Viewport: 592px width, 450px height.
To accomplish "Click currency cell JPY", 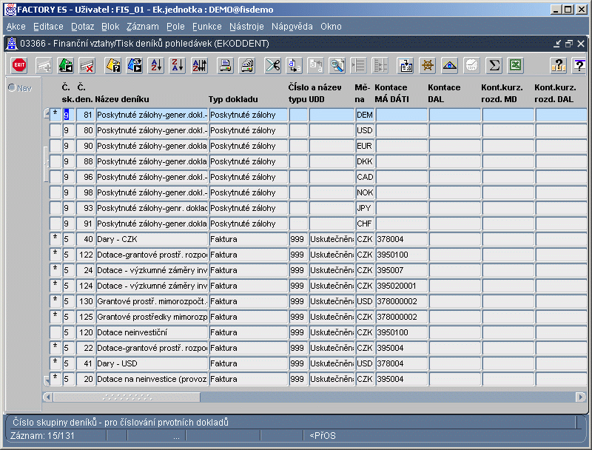I will point(365,208).
